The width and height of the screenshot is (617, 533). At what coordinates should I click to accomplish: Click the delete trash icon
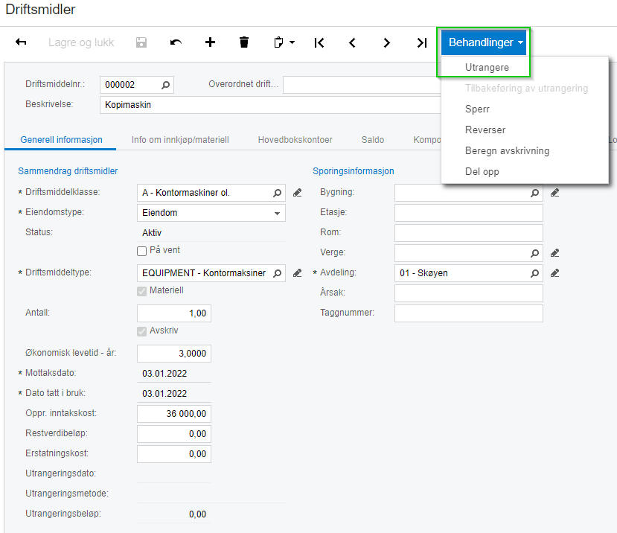[244, 42]
